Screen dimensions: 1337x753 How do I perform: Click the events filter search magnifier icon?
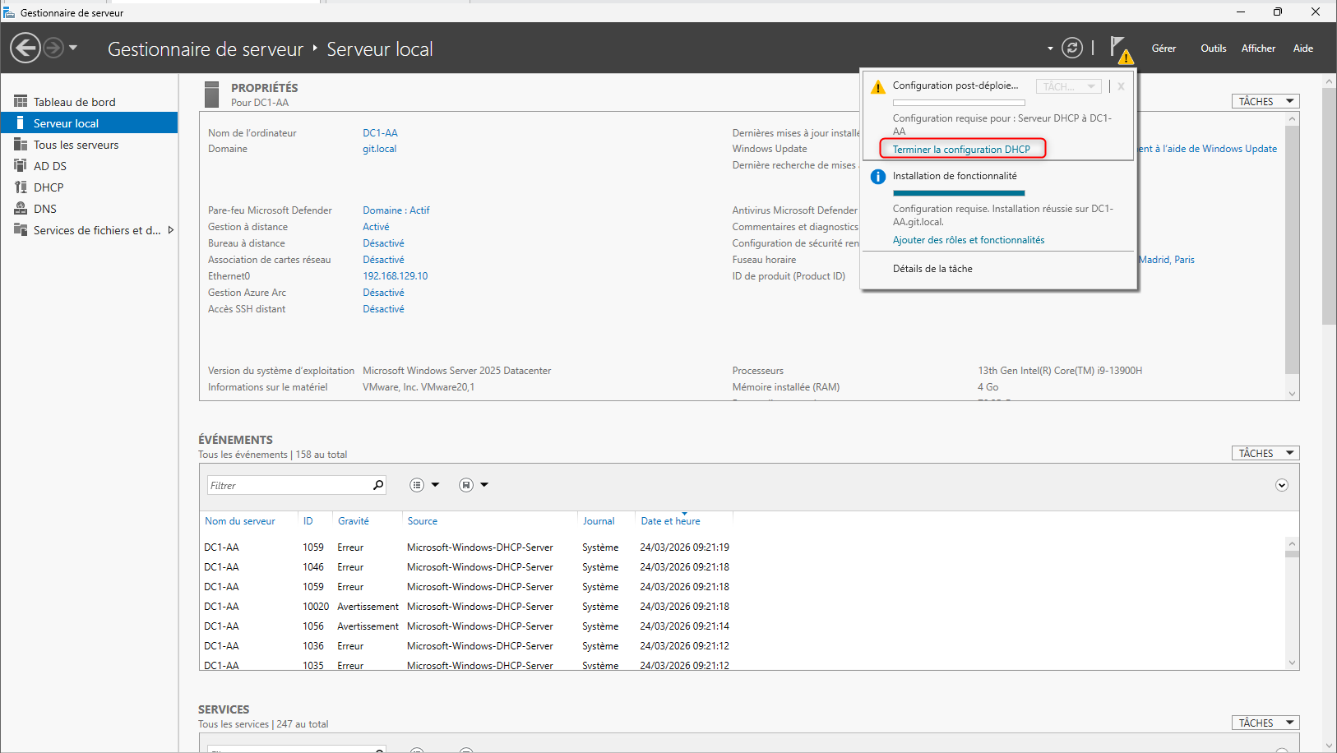coord(378,485)
